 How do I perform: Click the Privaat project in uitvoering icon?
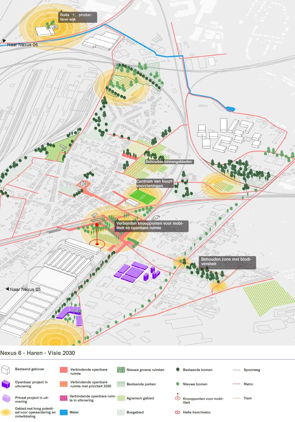click(x=6, y=398)
